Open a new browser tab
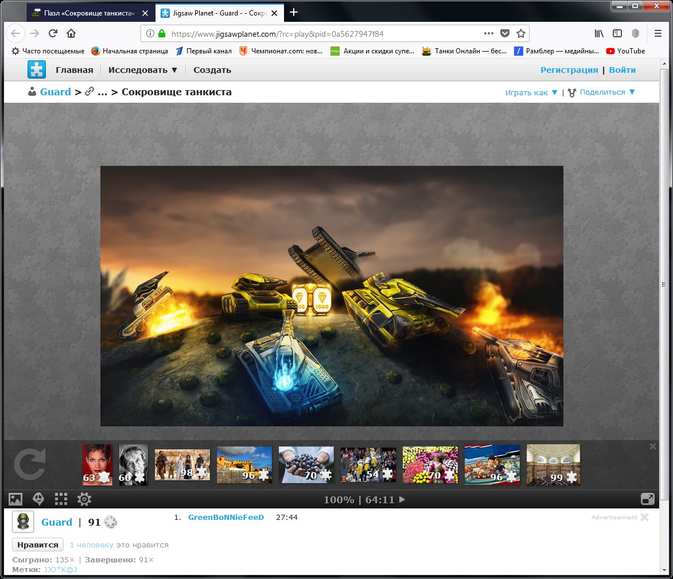 (x=294, y=13)
